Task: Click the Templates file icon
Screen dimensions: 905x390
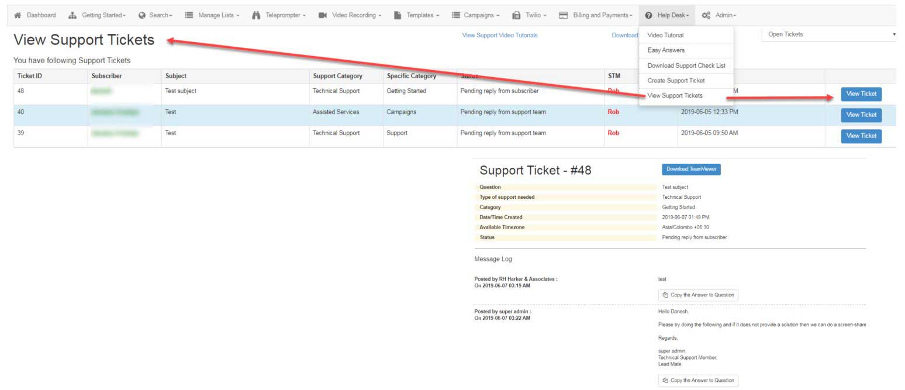Action: pyautogui.click(x=398, y=15)
